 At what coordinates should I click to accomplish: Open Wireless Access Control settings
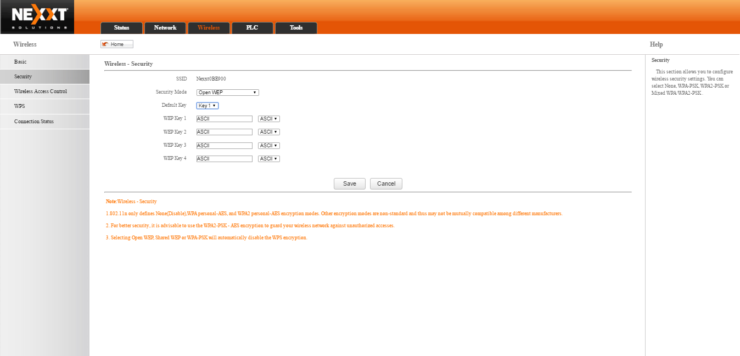(x=44, y=91)
